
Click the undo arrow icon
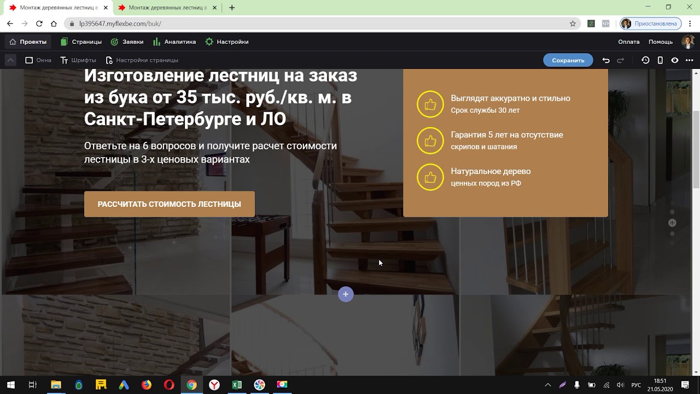(605, 60)
